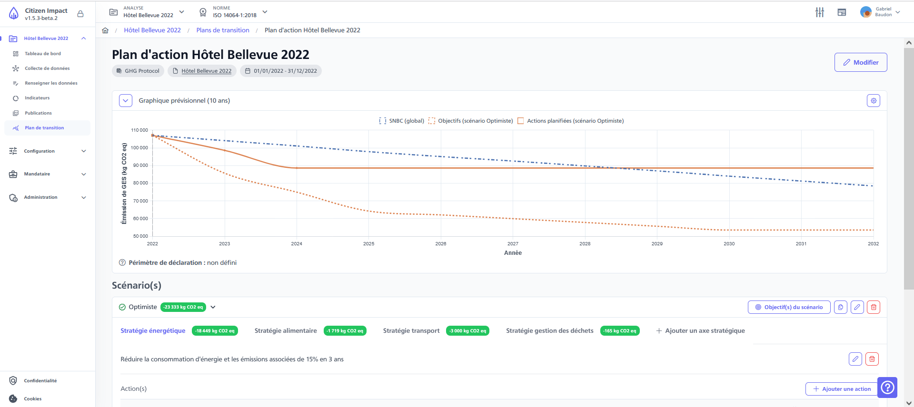Click the Indicateurs sidebar icon

coord(16,98)
